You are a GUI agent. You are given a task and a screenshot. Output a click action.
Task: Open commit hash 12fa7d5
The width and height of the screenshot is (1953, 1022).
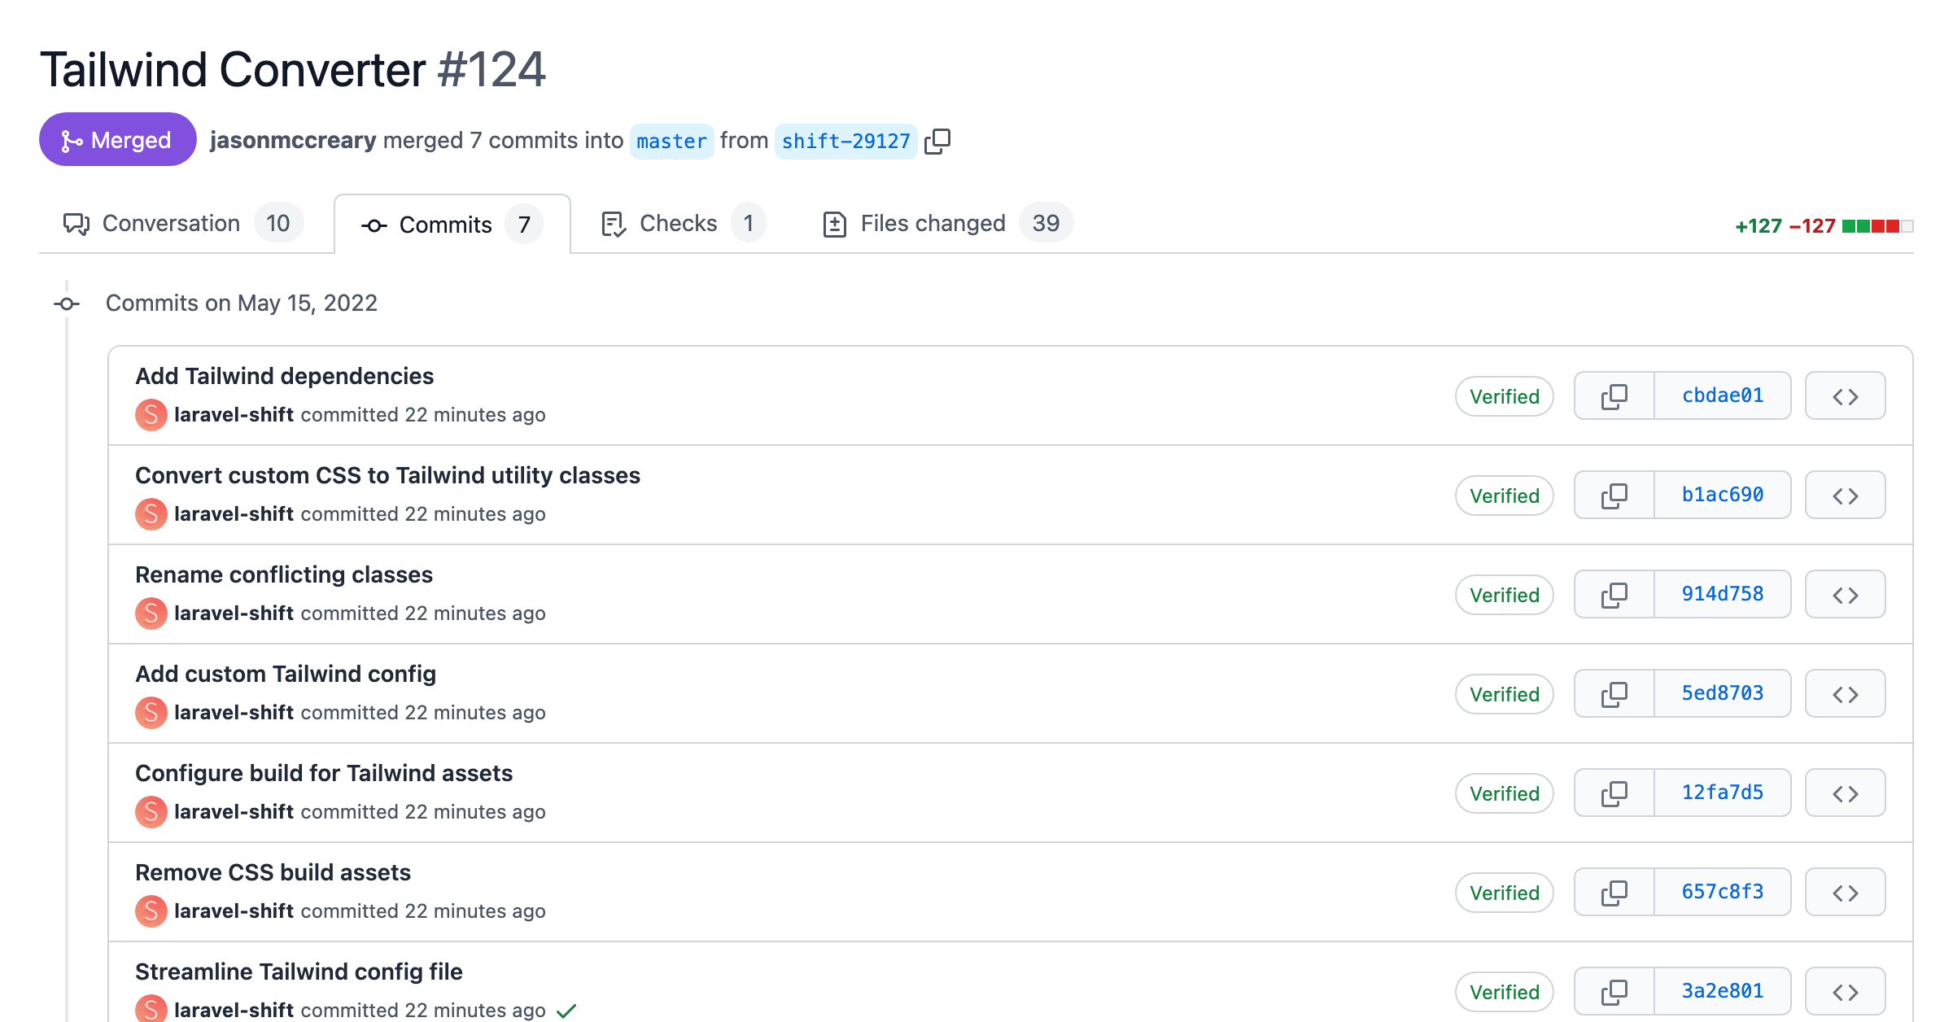1723,793
